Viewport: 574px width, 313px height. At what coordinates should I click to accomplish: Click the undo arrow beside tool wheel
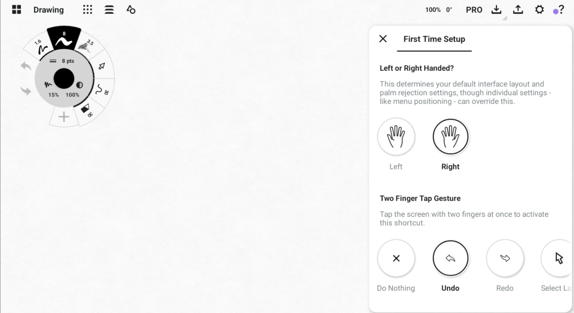click(x=26, y=66)
